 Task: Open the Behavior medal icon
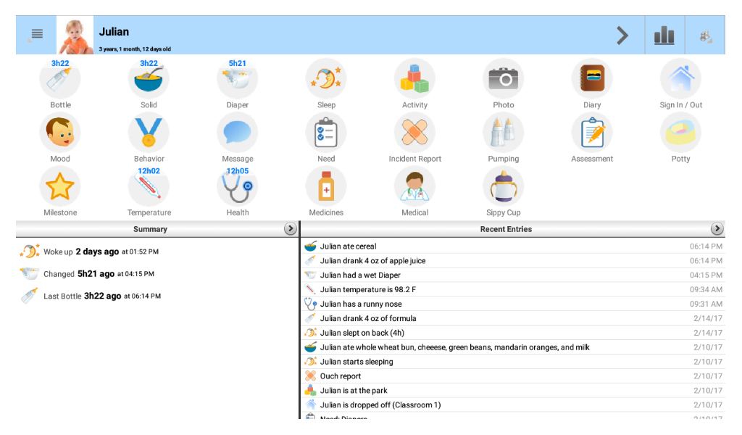click(149, 133)
